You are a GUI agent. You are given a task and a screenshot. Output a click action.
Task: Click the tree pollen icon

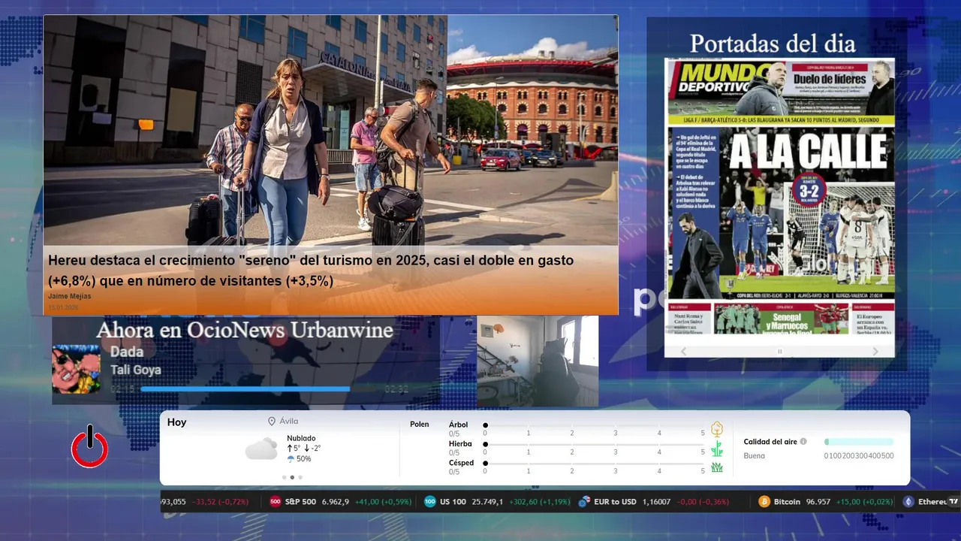tap(717, 429)
